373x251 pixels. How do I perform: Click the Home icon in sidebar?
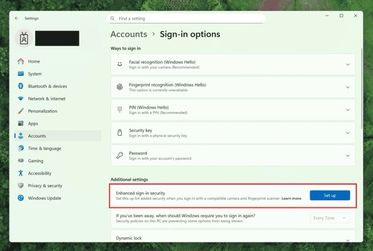(21, 62)
